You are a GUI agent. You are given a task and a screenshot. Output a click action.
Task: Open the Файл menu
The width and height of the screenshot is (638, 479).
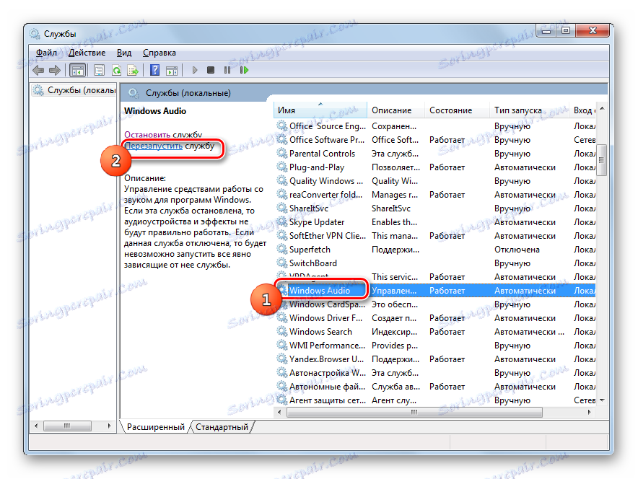coord(46,53)
